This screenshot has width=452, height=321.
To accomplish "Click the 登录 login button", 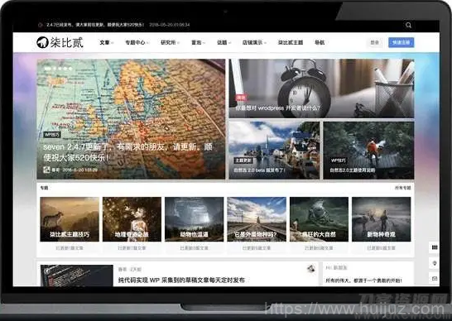I will click(x=374, y=42).
